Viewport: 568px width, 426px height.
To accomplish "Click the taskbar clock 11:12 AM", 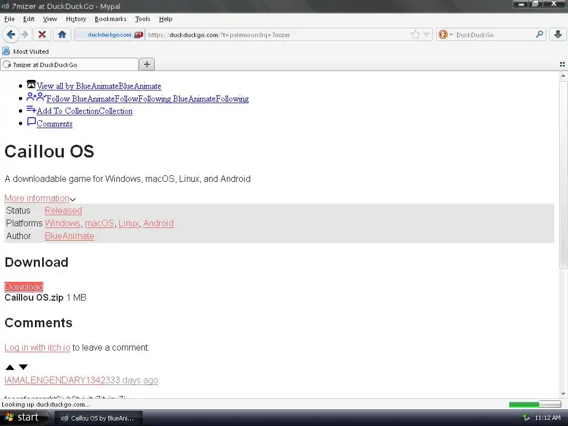I will click(547, 418).
